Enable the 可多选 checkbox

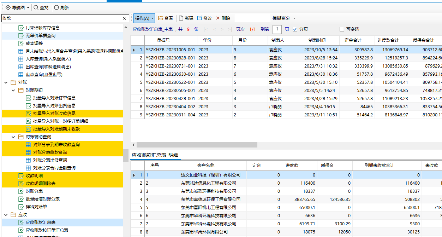pyautogui.click(x=342, y=29)
